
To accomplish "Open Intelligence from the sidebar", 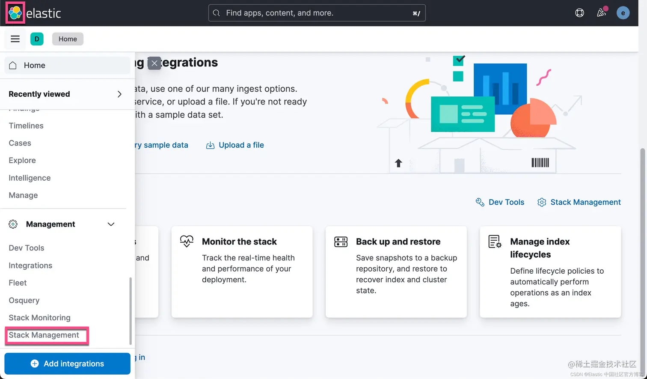I will click(30, 178).
